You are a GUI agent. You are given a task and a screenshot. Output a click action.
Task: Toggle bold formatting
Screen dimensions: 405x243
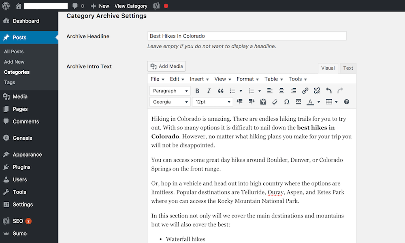197,91
